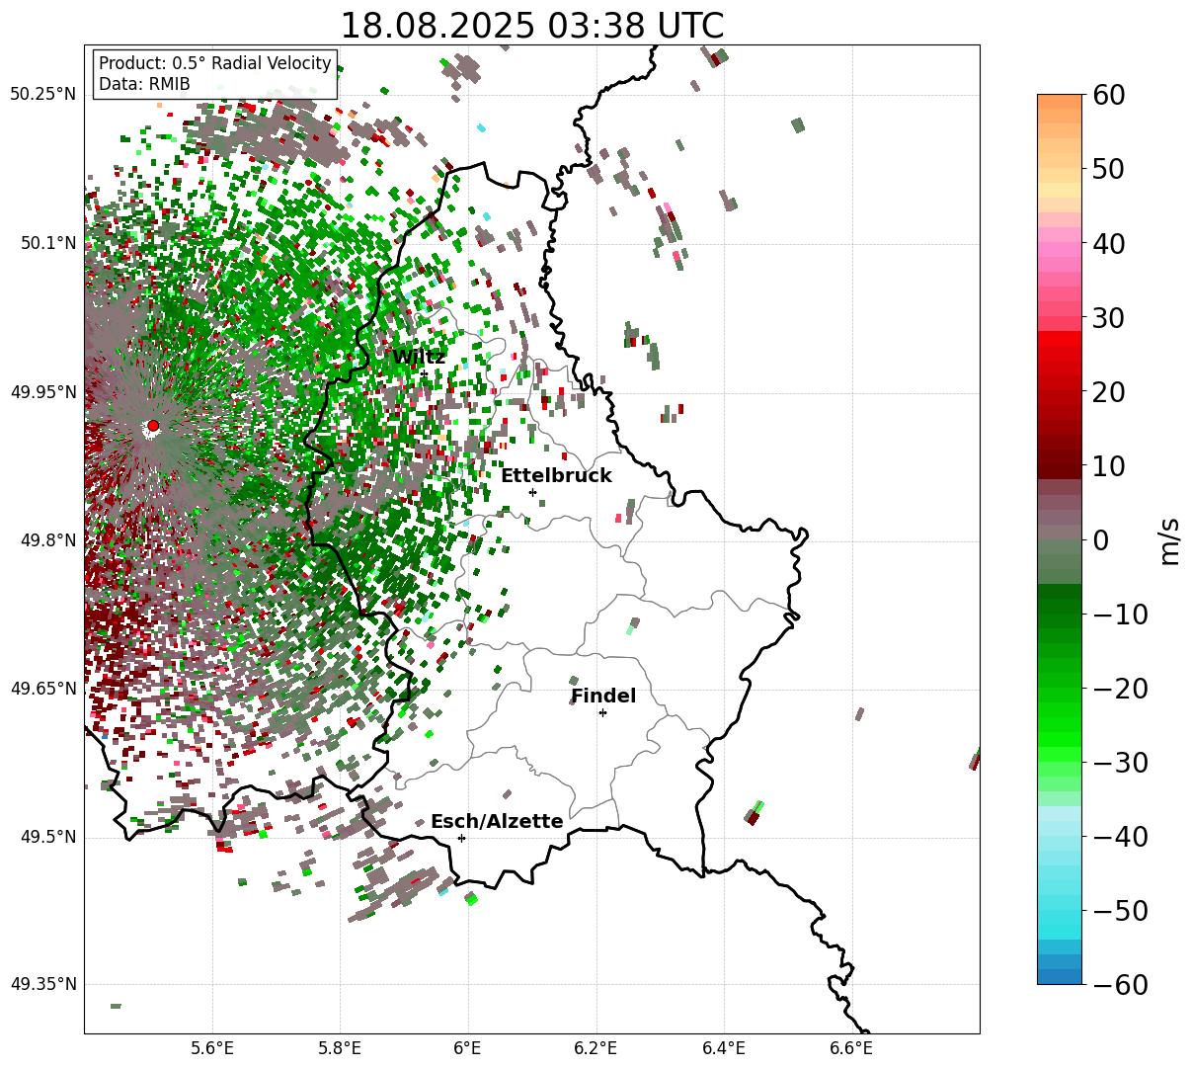Click the cross marker at Ettelbruck

click(532, 492)
